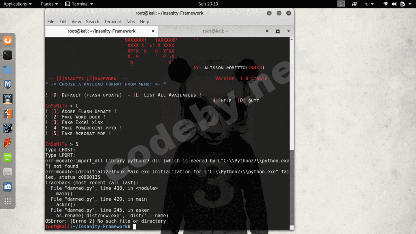Viewport: 416px width, 234px height.
Task: Click the battery status indicator
Action: tap(403, 4)
